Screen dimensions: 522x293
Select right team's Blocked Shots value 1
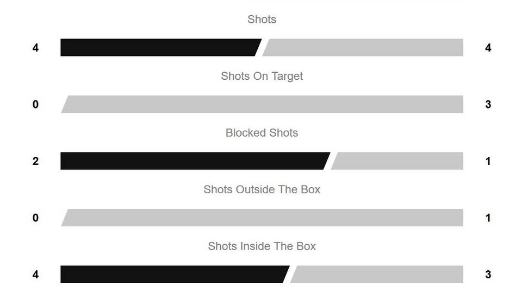(488, 161)
